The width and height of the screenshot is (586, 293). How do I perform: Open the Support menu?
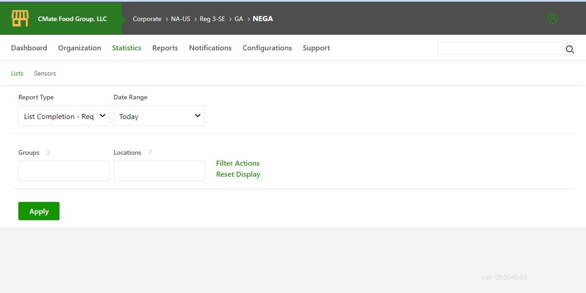coord(316,48)
